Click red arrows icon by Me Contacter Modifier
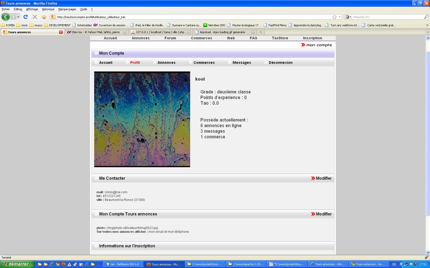 tap(313, 178)
